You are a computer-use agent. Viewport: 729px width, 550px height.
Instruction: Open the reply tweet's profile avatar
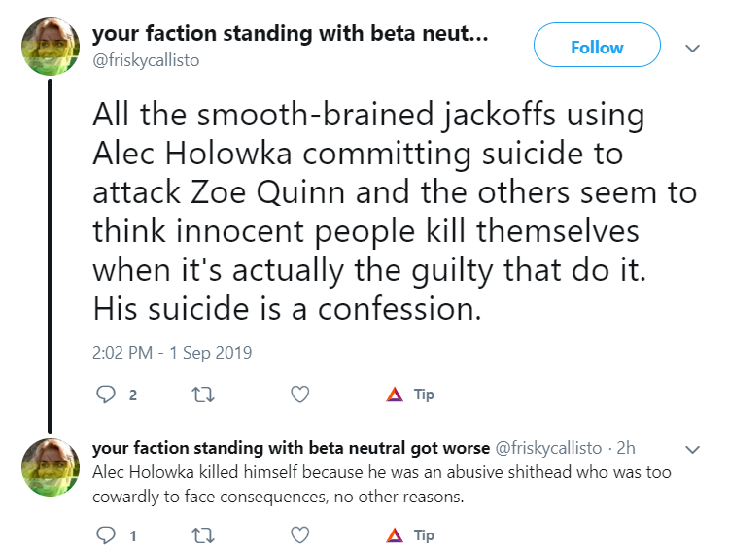pyautogui.click(x=51, y=467)
